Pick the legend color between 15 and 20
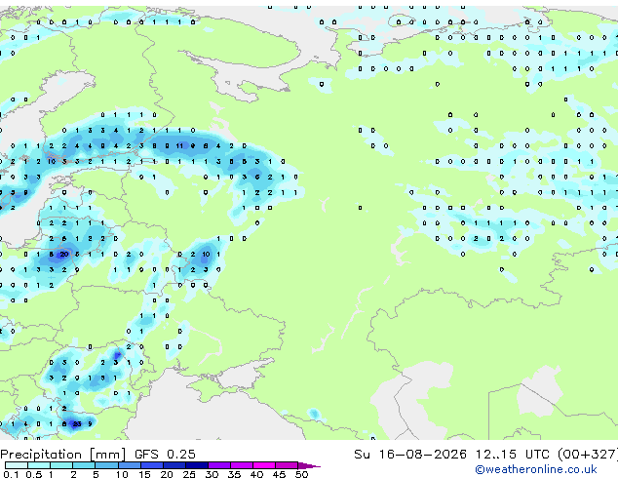Viewport: 618px width, 478px height. tap(152, 465)
